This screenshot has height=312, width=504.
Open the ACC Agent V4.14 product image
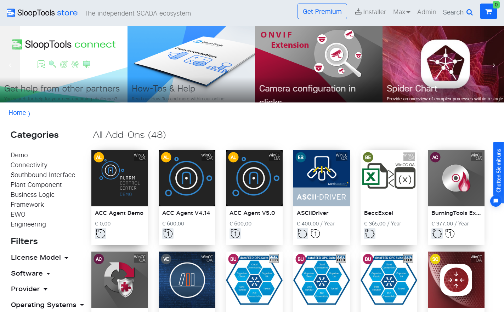[x=187, y=178]
